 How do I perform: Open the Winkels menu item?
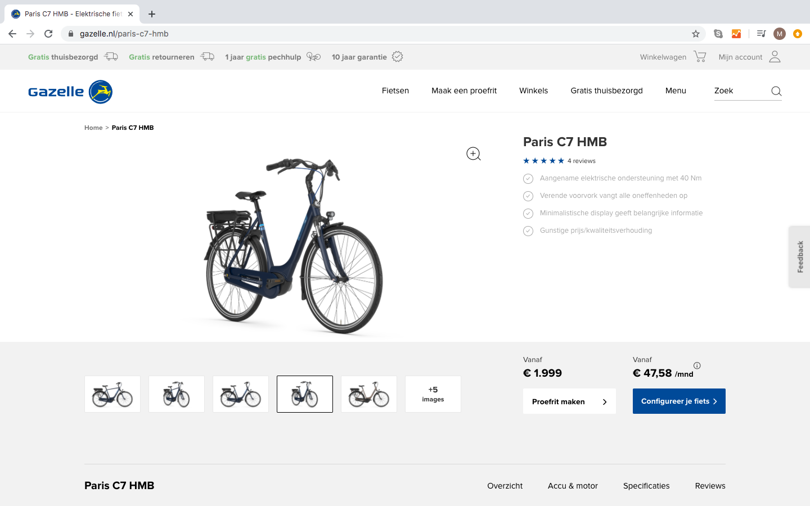point(533,91)
